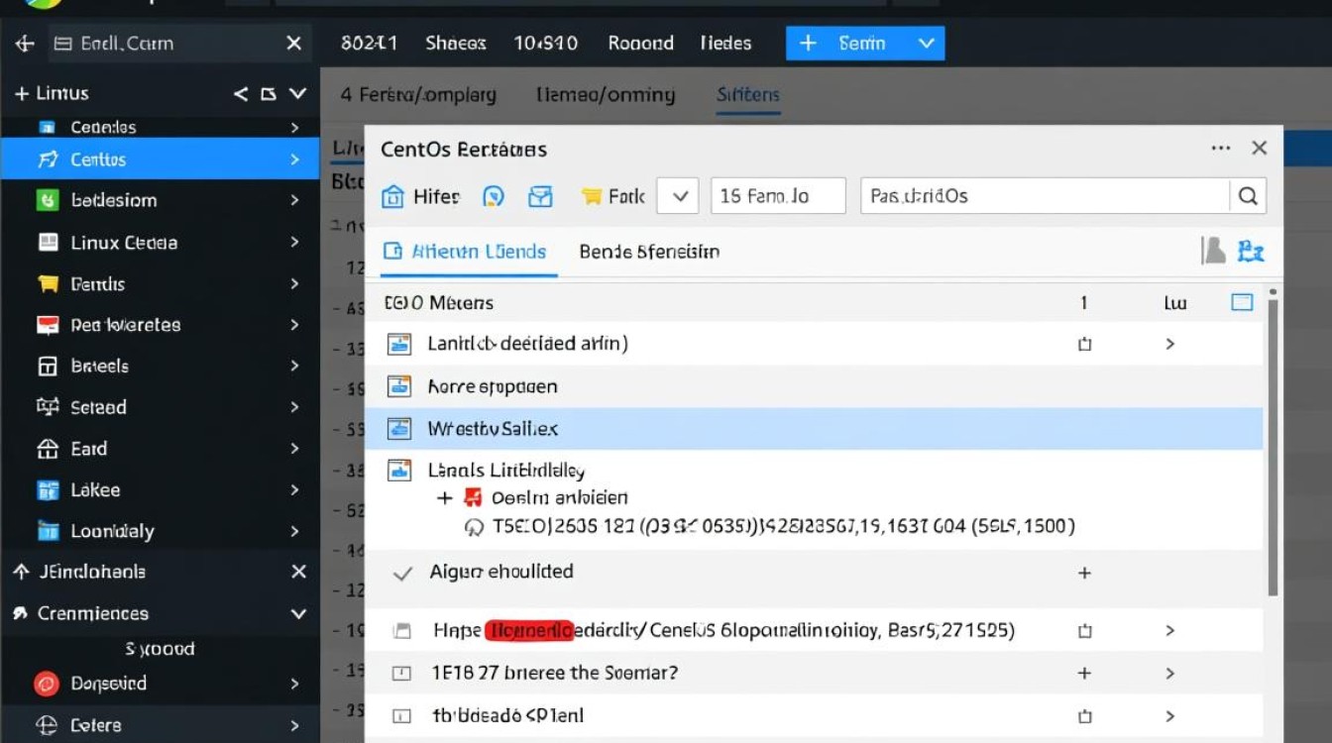Click the Cetera globe icon
Viewport: 1332px width, 743px height.
(x=47, y=725)
